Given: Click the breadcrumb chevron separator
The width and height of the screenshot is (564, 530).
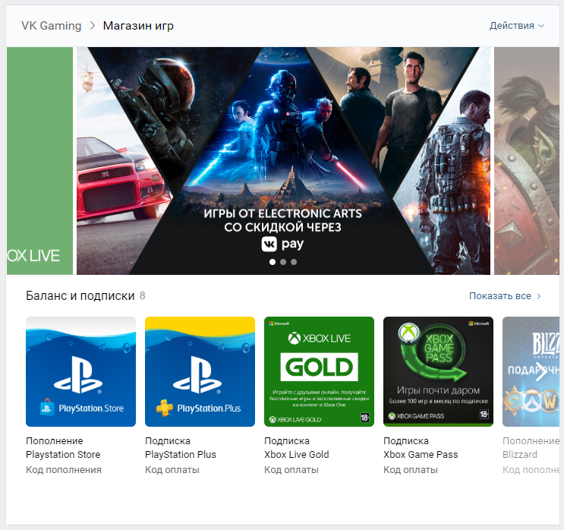Looking at the screenshot, I should coord(93,26).
